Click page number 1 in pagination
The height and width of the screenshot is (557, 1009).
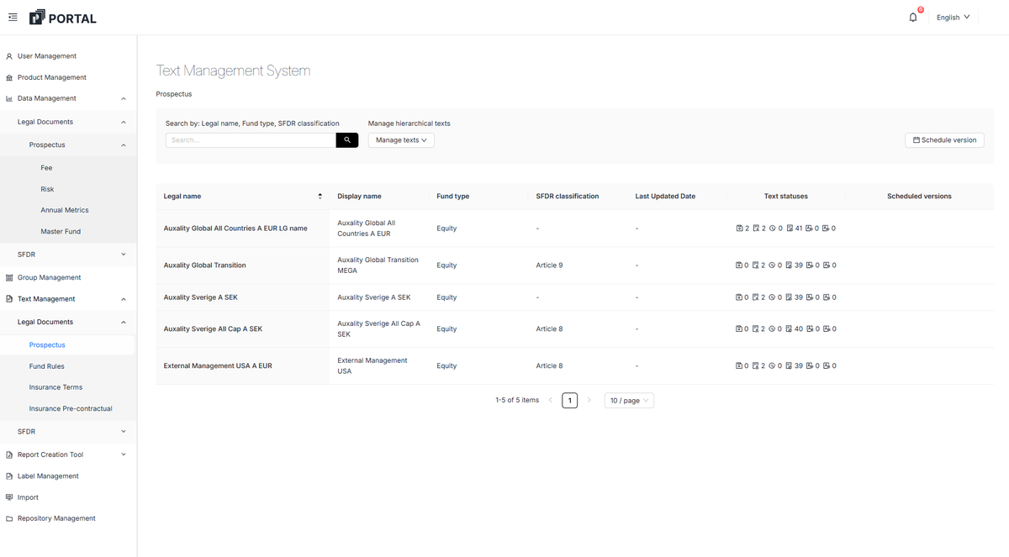[570, 401]
